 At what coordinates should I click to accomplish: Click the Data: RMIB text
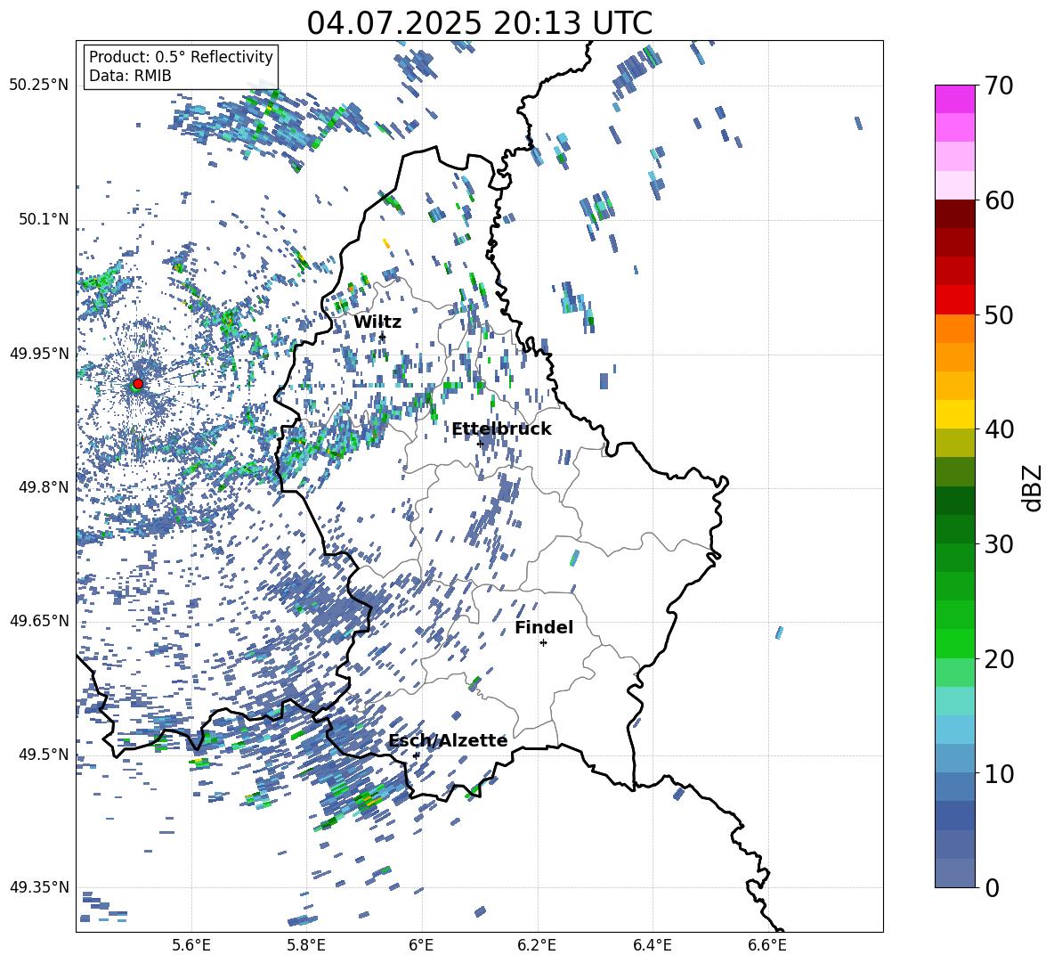coord(130,76)
